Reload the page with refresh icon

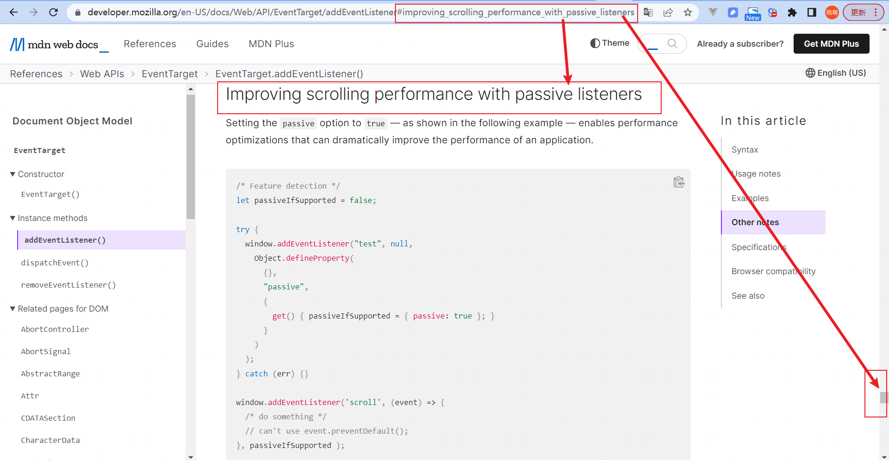[54, 12]
